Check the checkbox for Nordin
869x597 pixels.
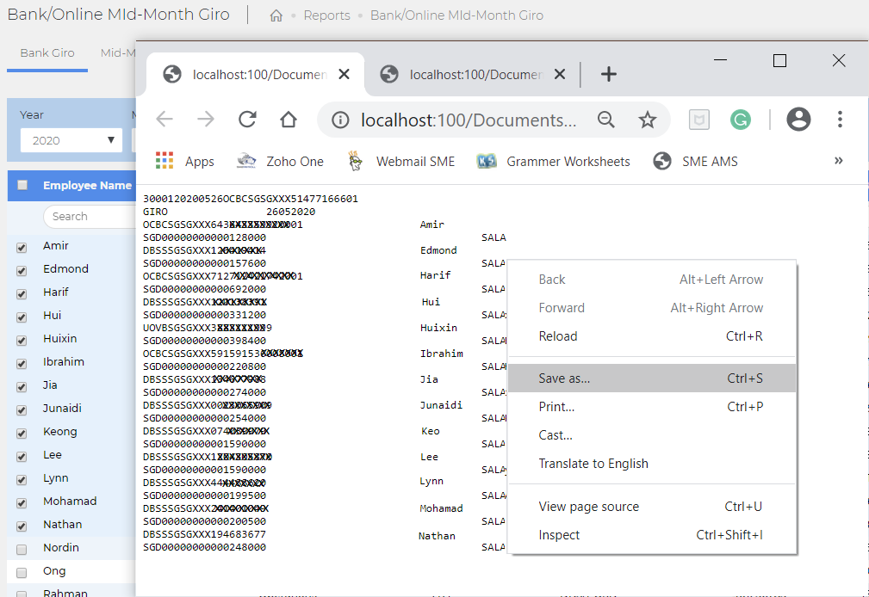[x=22, y=550]
